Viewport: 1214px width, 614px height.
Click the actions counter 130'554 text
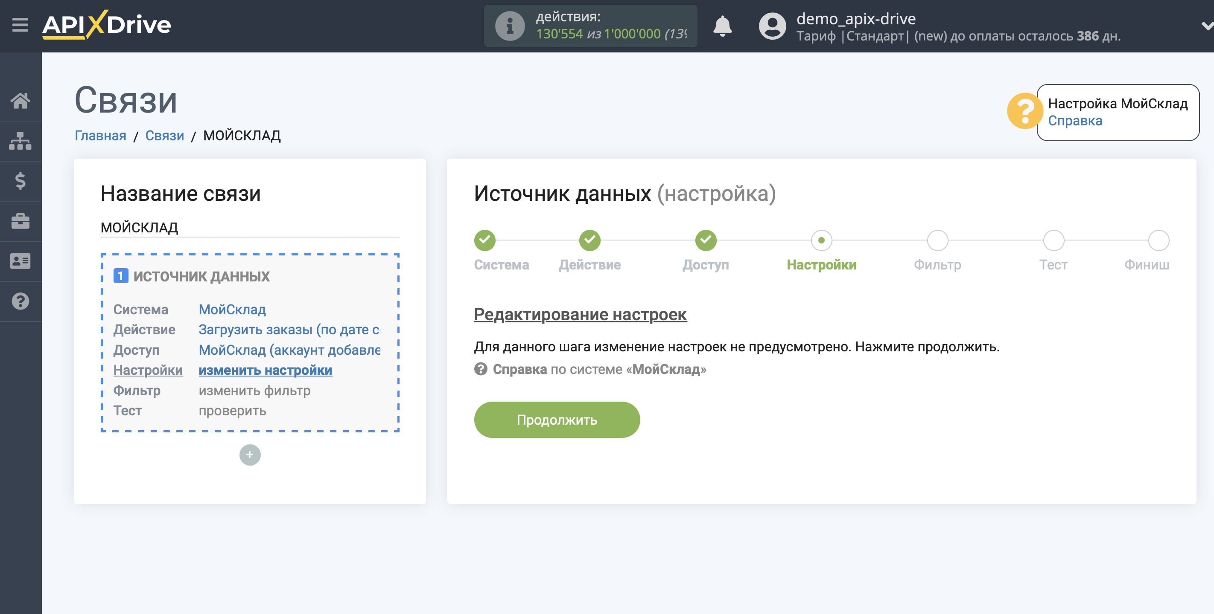point(559,34)
